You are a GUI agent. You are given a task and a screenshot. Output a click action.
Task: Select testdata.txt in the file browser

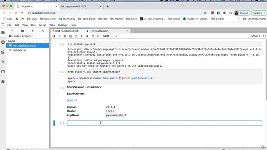(x=28, y=50)
